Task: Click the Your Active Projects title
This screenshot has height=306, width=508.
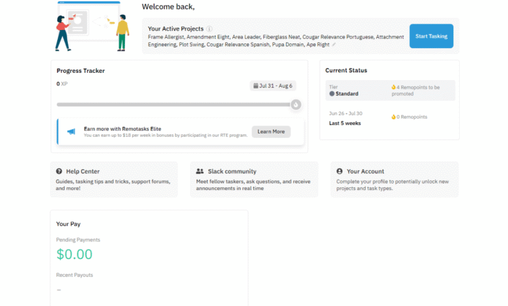Action: (176, 29)
